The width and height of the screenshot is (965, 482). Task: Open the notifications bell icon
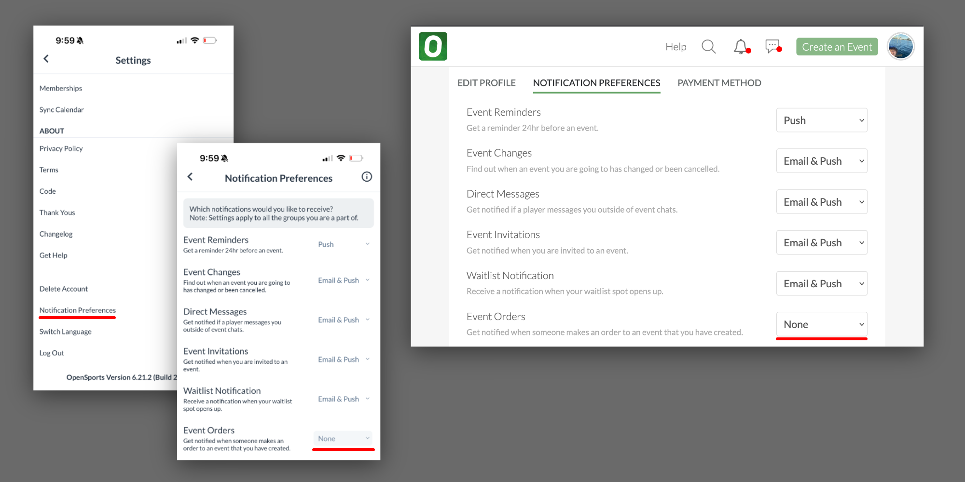(x=741, y=47)
